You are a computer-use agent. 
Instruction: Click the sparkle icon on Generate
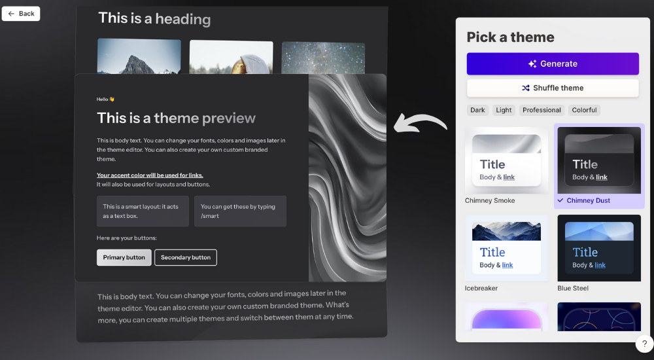[x=532, y=64]
